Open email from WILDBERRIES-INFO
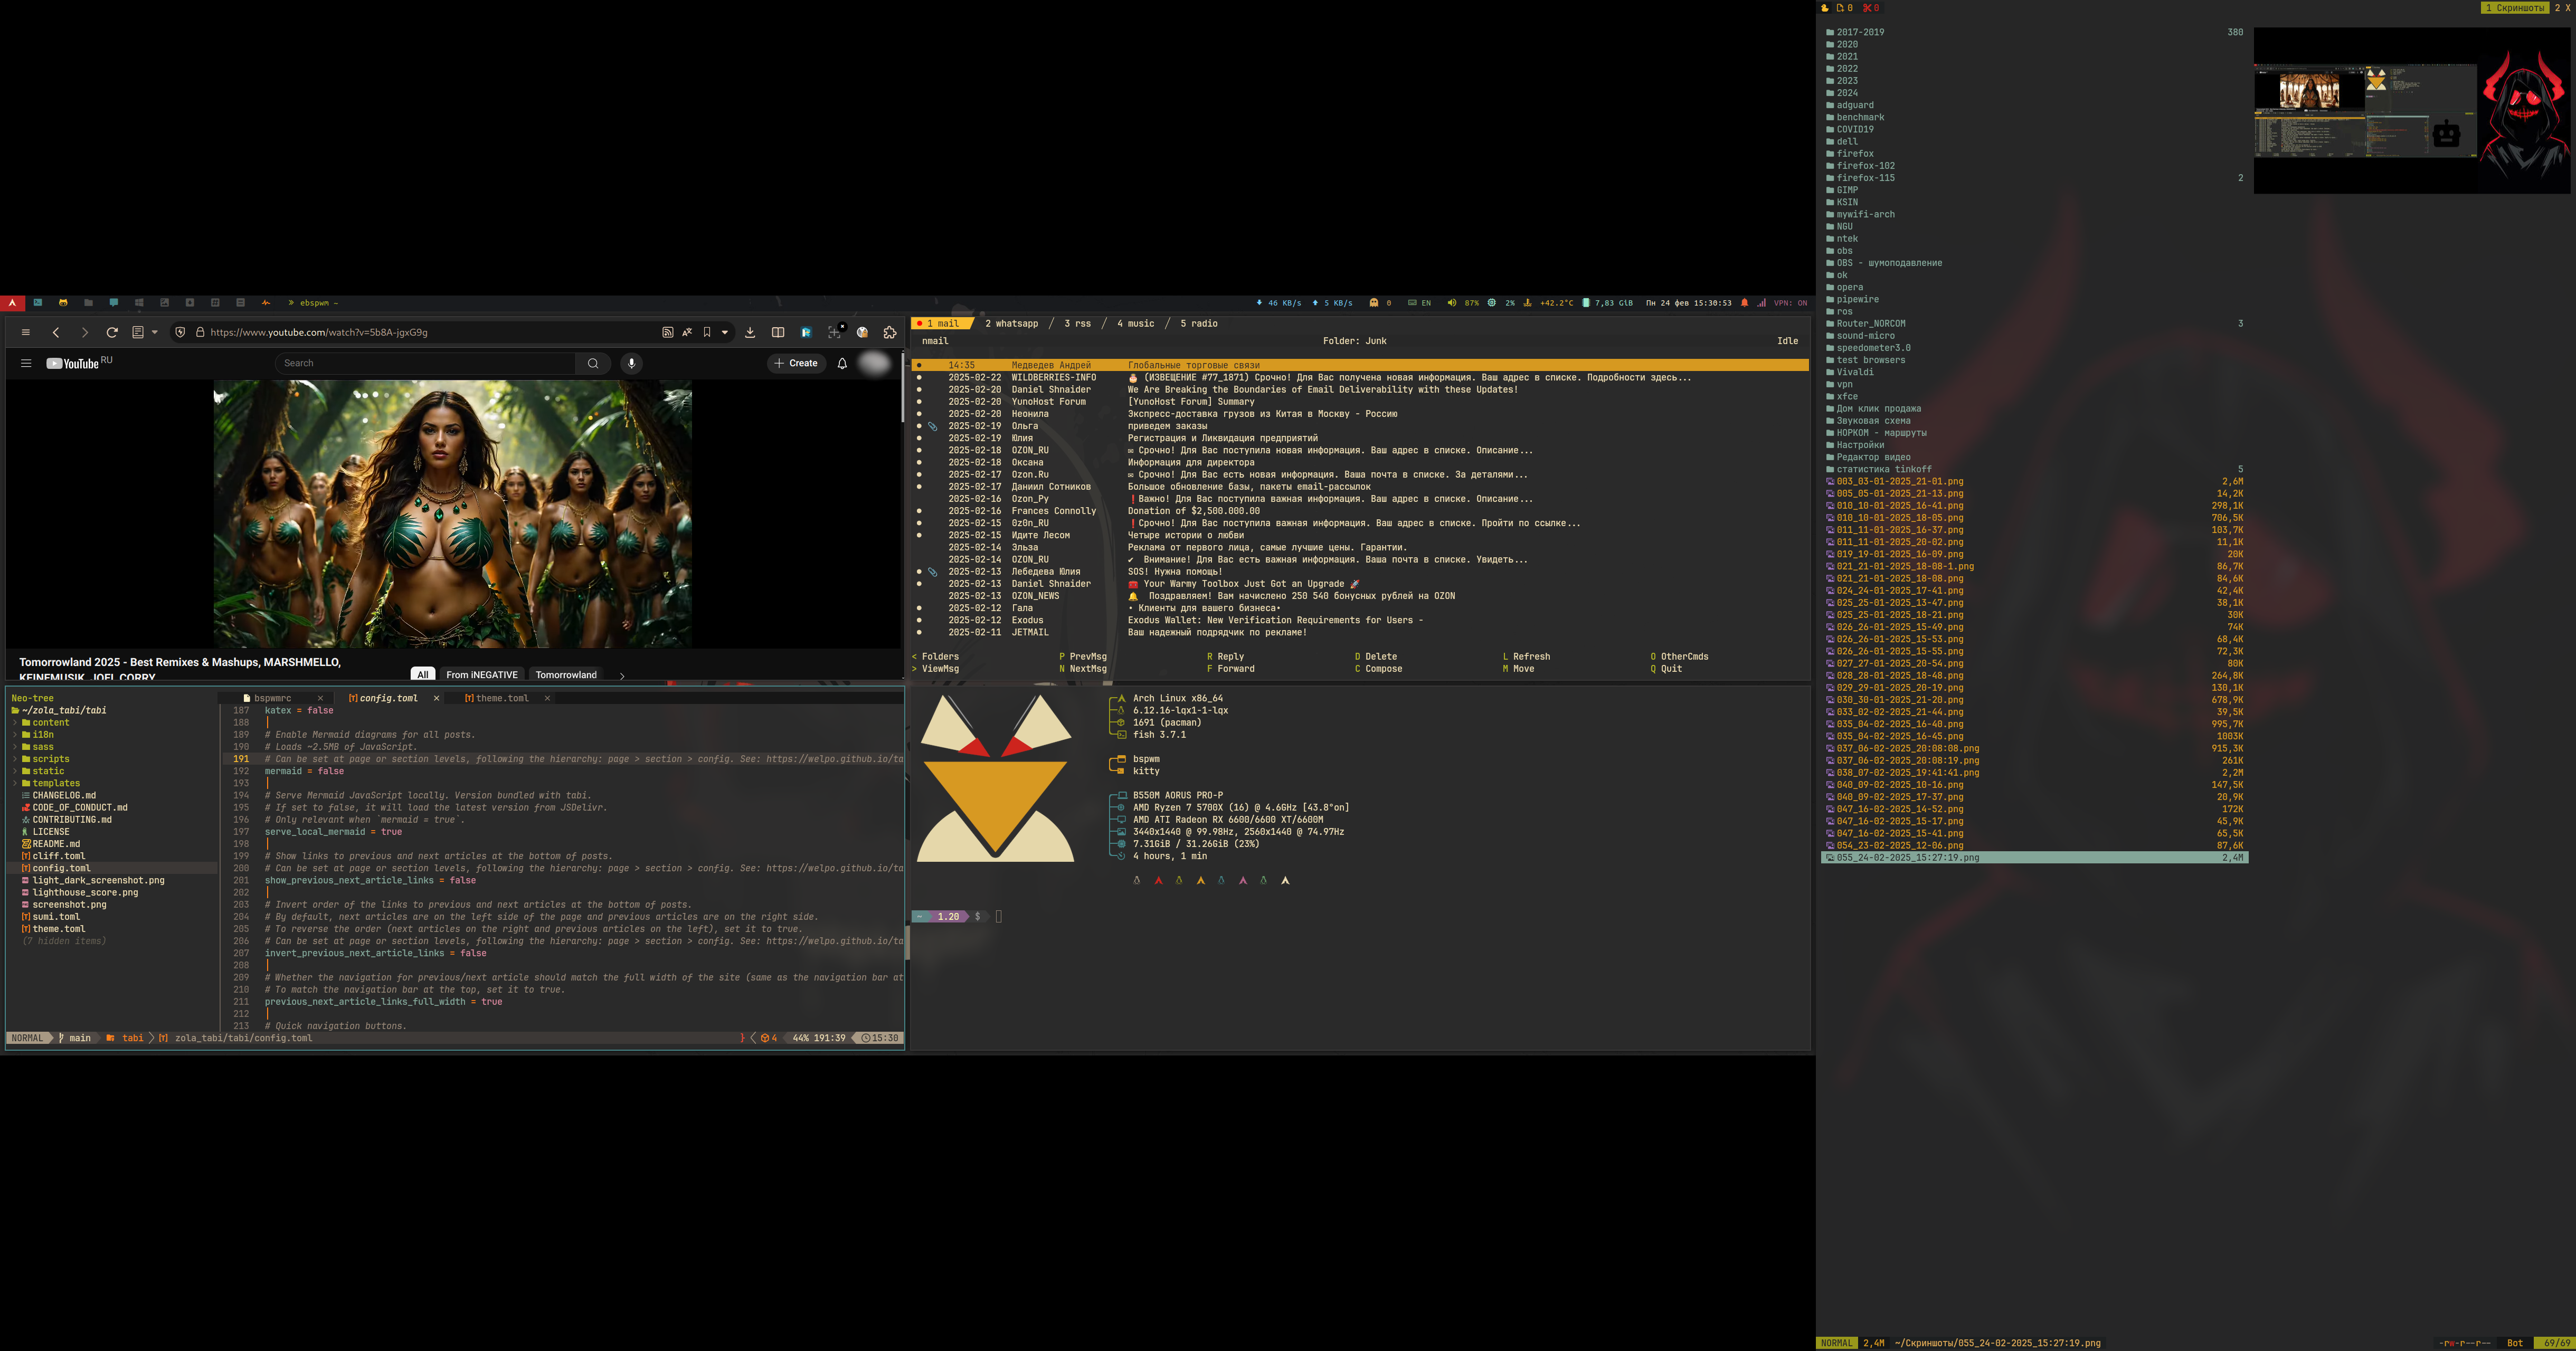2576x1351 pixels. 1053,377
